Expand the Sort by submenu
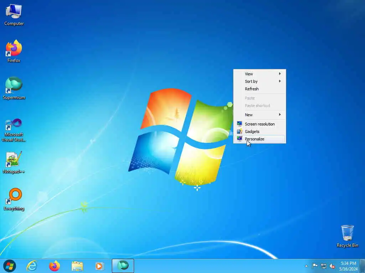 259,81
